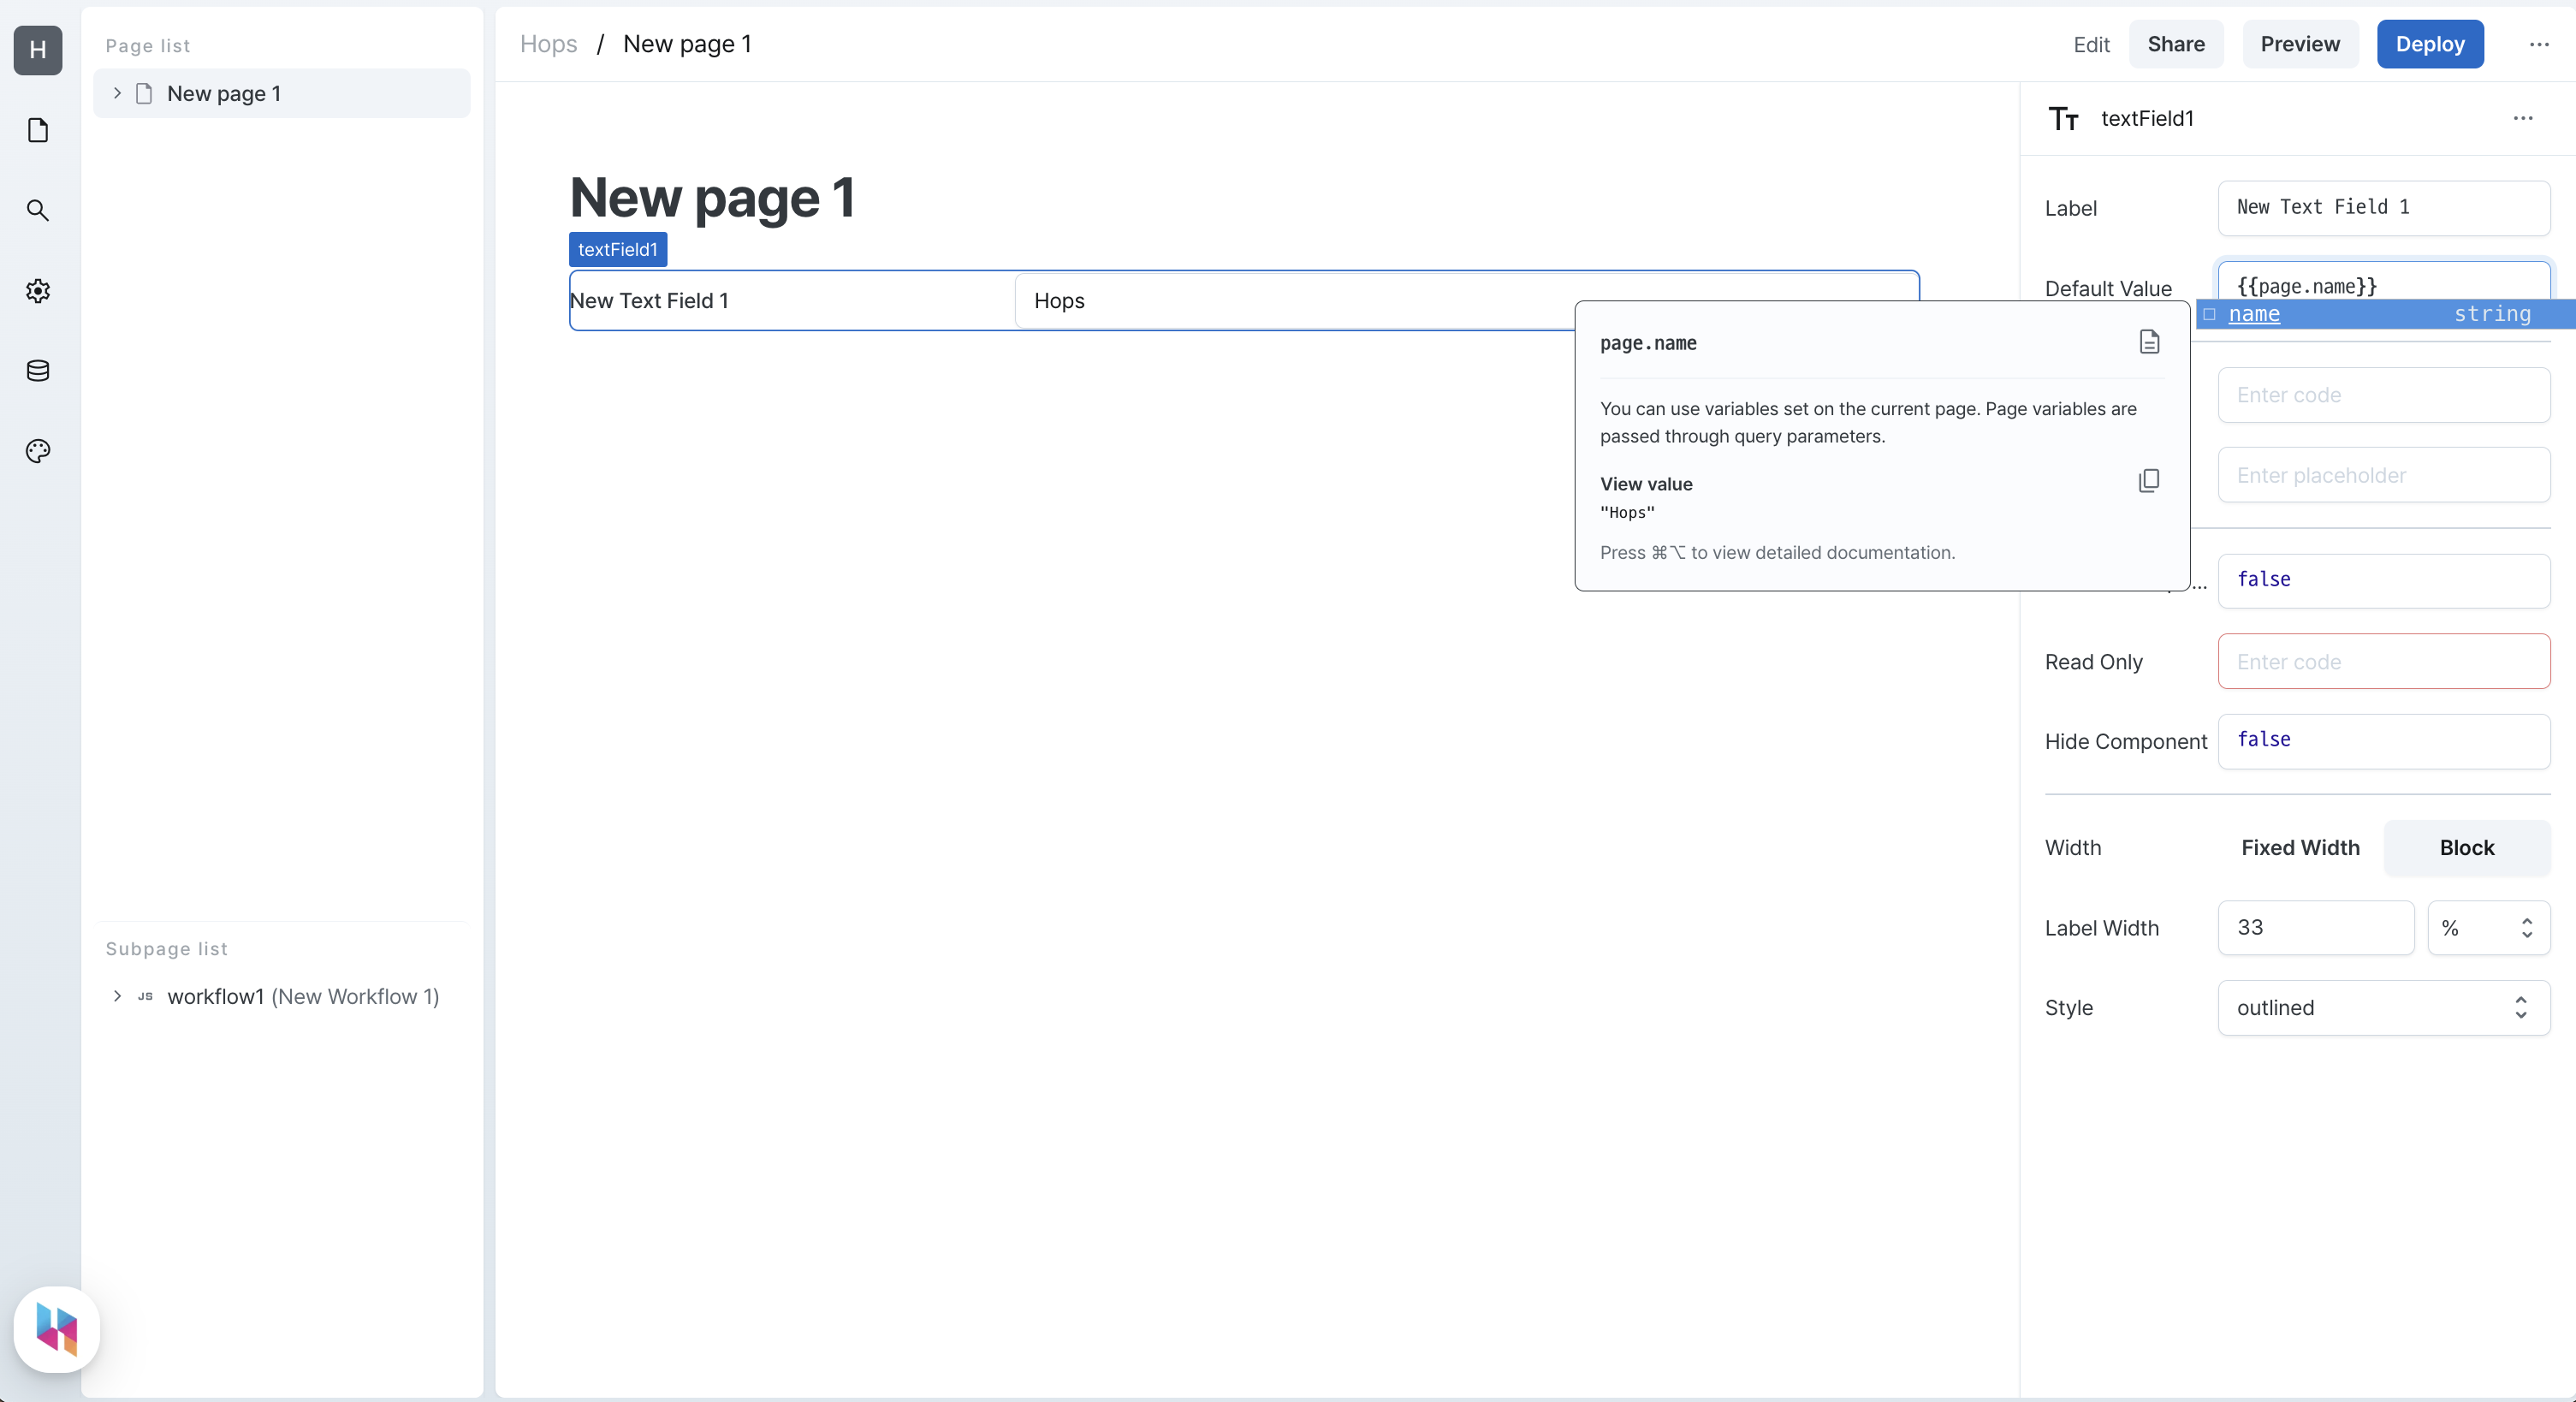Screen dimensions: 2576x1402
Task: Select the Preview tab in toolbar
Action: pyautogui.click(x=2300, y=43)
